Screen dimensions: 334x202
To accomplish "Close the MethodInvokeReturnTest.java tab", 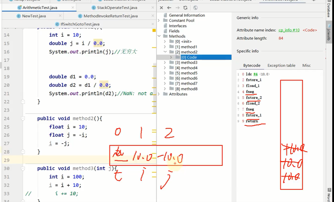I will (x=153, y=16).
